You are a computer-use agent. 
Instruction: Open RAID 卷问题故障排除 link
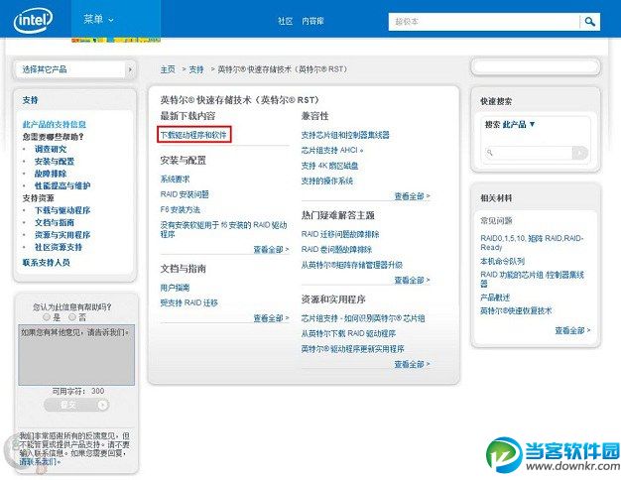tap(336, 249)
